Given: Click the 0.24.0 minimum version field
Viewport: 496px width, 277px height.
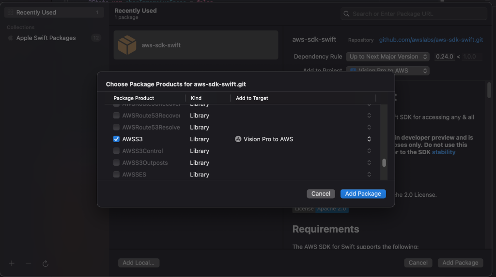Looking at the screenshot, I should tap(445, 57).
